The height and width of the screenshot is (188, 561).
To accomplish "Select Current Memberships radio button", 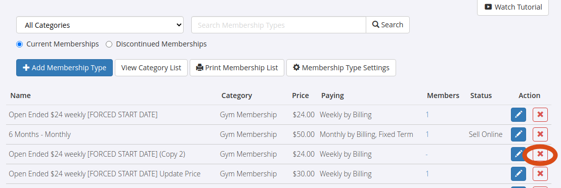I will [20, 44].
